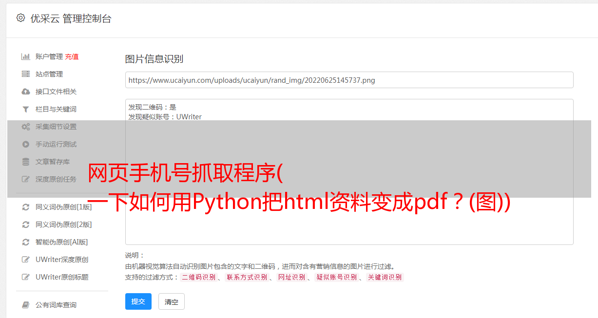Image resolution: width=598 pixels, height=318 pixels.
Task: Submit with the blue 提交 button
Action: (x=138, y=301)
